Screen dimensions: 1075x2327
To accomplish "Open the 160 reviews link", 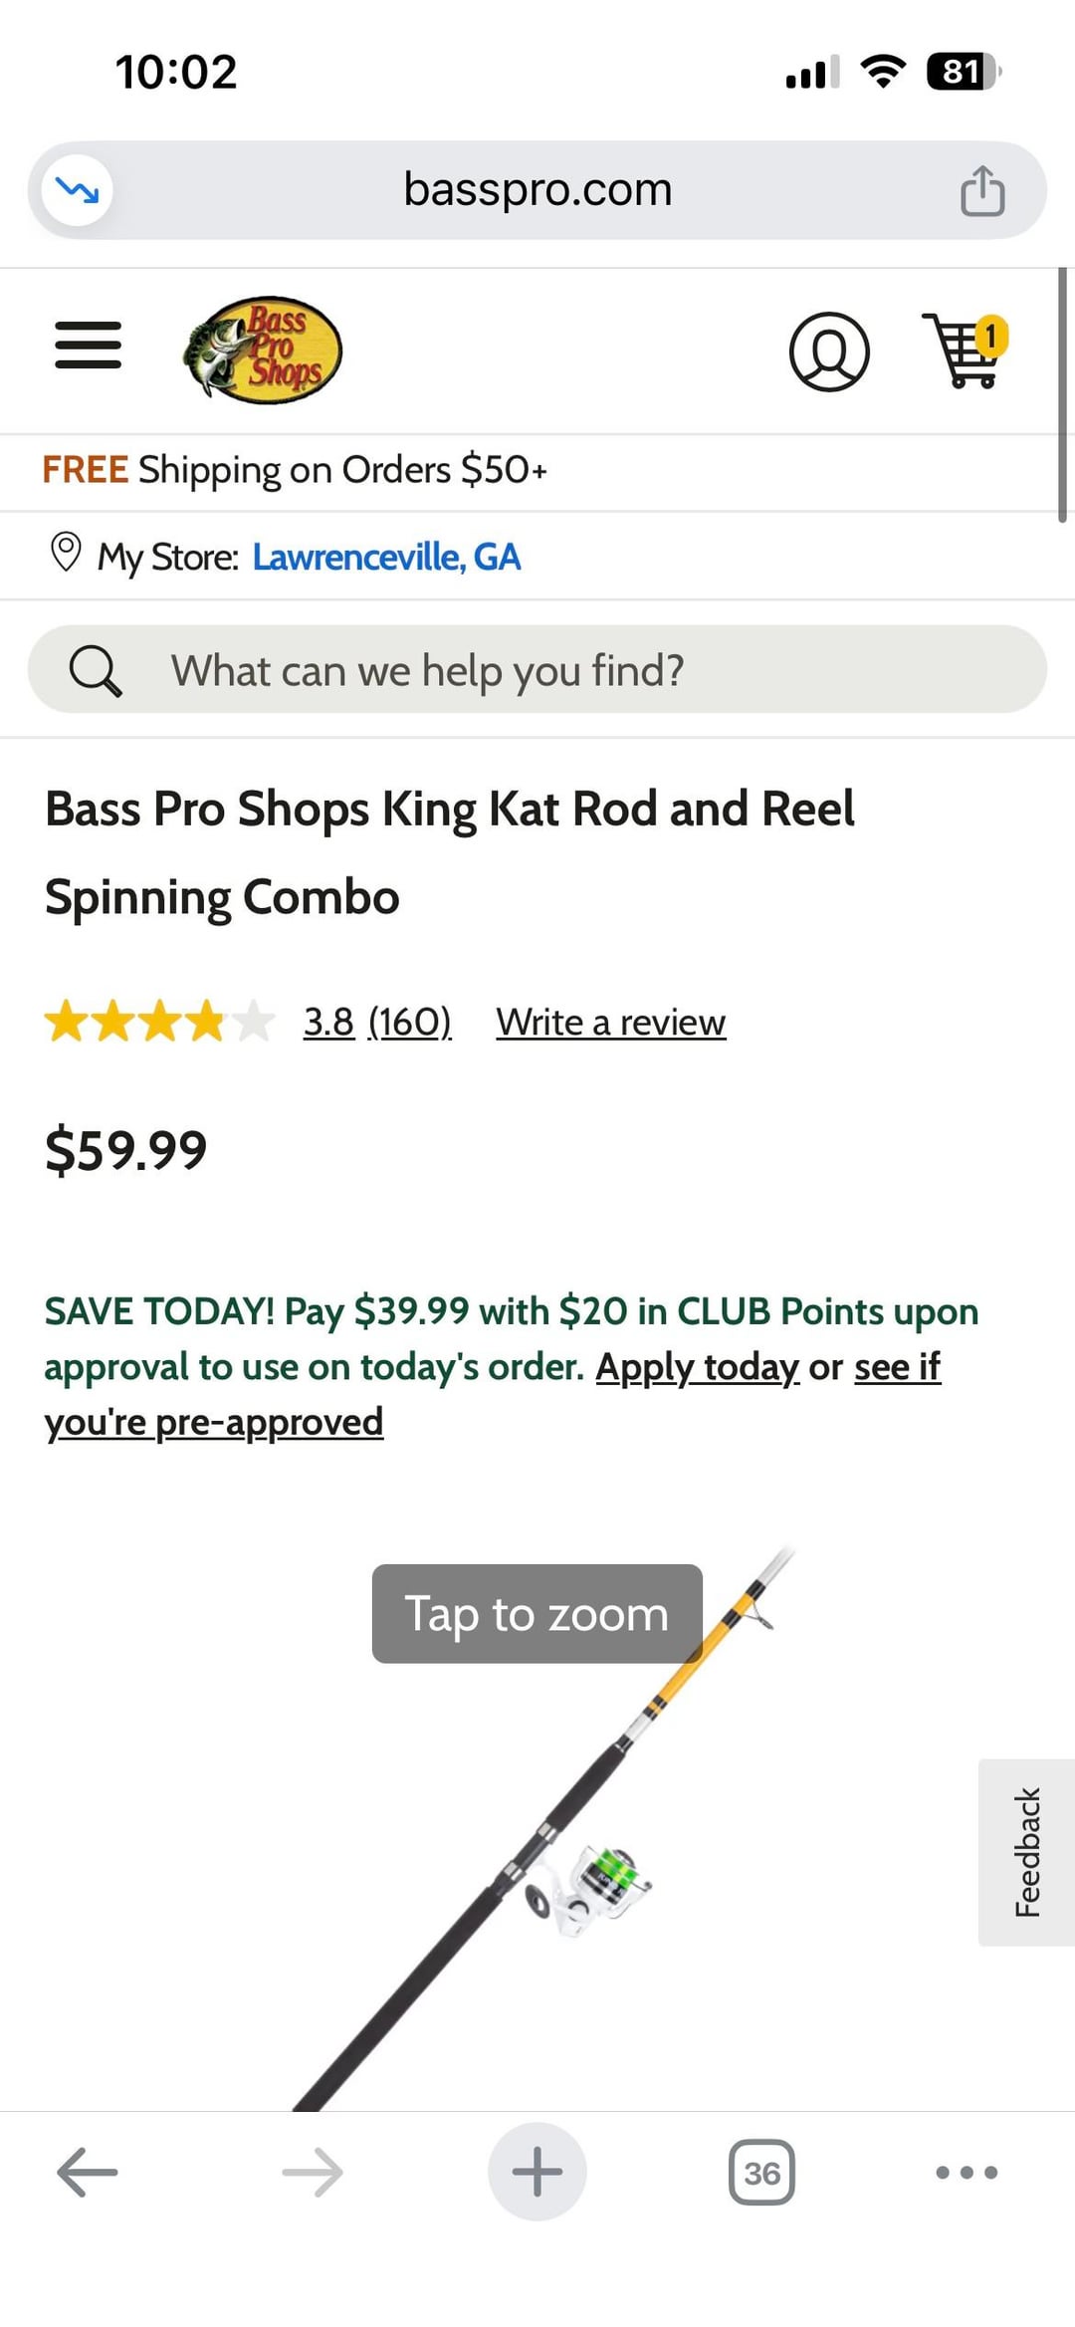I will pos(409,1022).
